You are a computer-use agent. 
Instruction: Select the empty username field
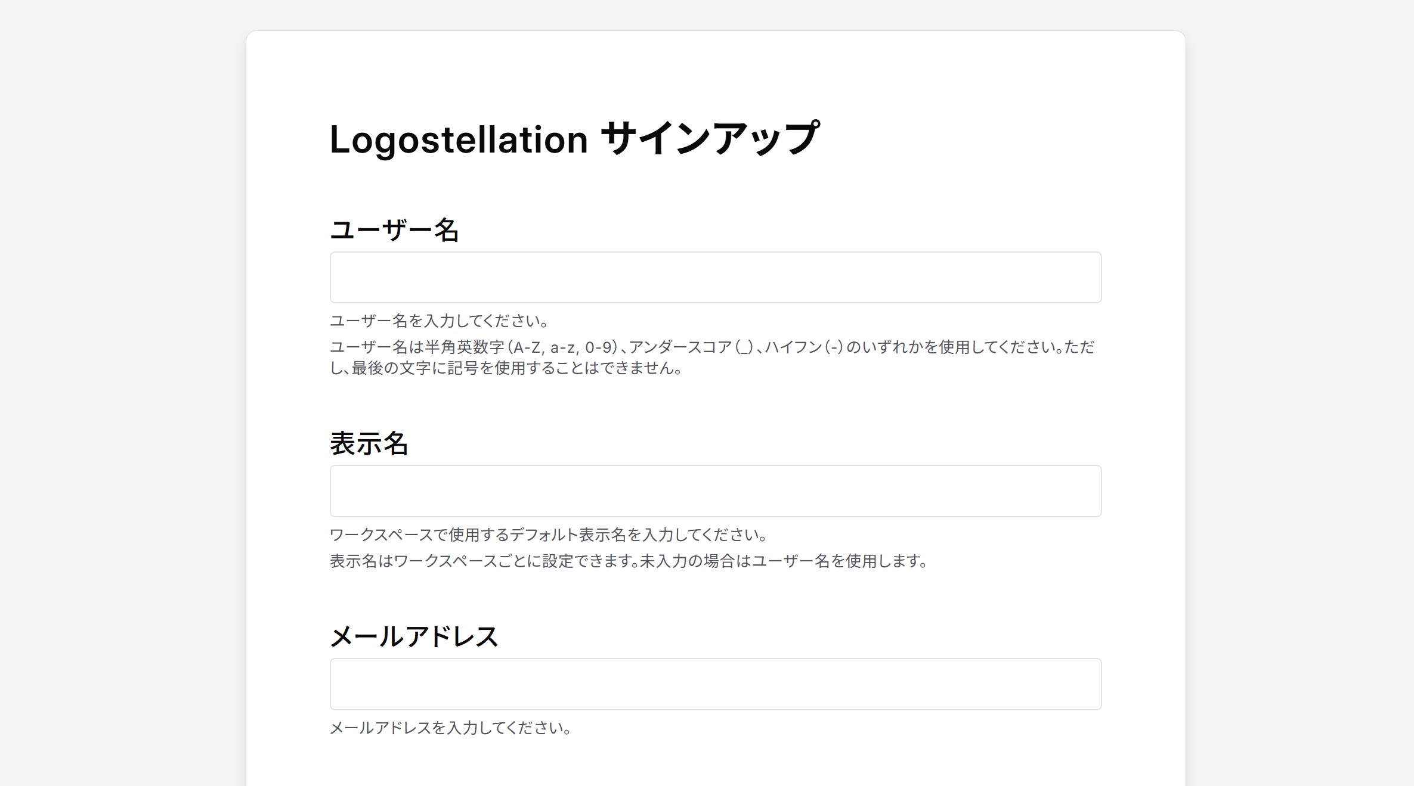coord(715,277)
